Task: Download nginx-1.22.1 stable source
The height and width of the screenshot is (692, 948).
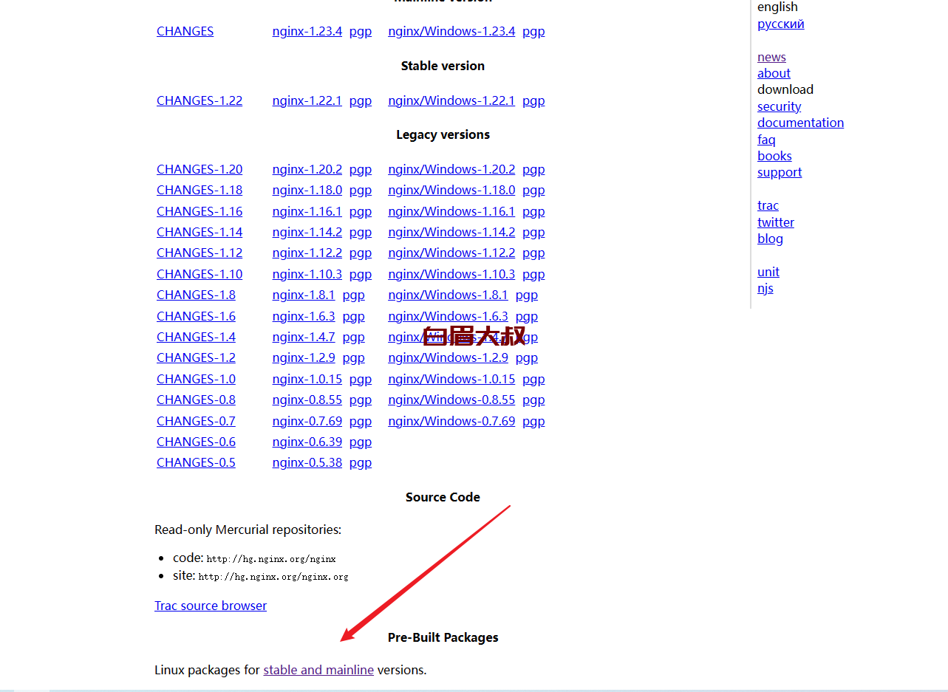Action: (x=307, y=100)
